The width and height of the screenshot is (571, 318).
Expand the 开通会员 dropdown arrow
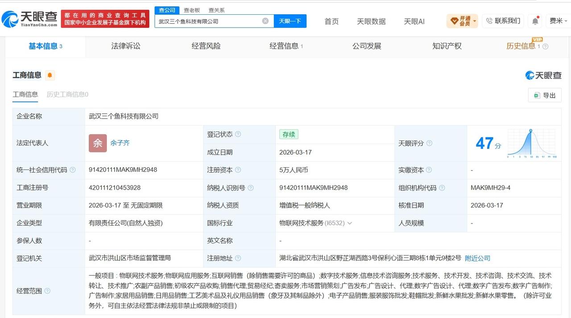475,21
